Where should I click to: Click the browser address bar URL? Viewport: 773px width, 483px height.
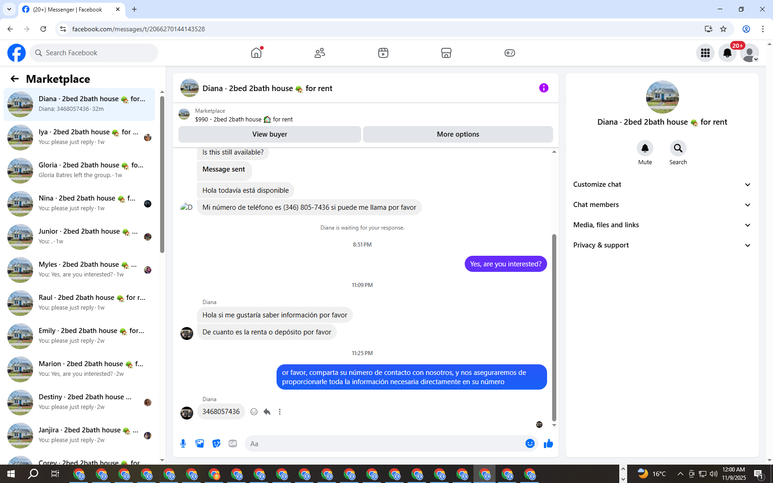pyautogui.click(x=138, y=29)
